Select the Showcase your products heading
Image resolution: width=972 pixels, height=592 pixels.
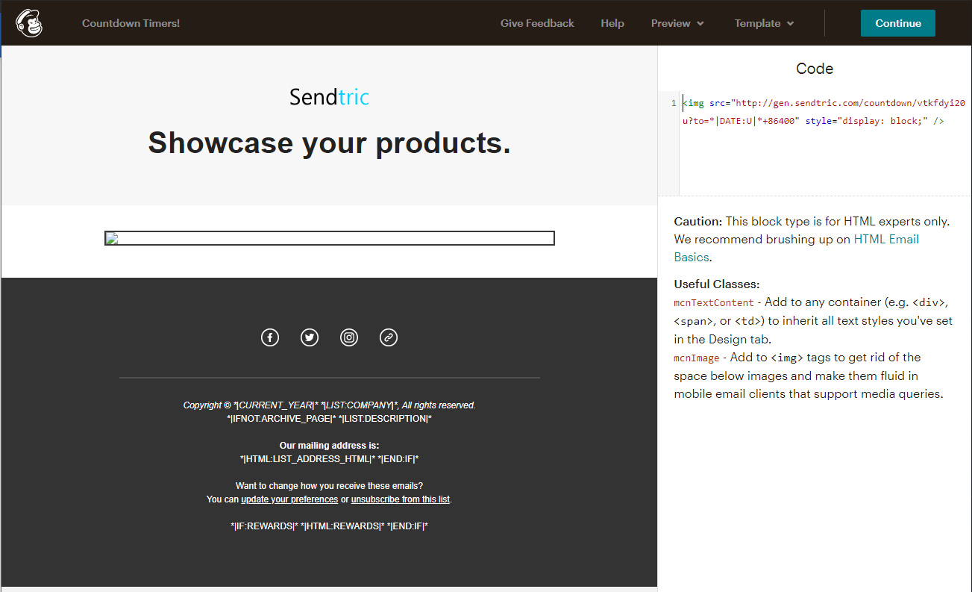click(329, 143)
